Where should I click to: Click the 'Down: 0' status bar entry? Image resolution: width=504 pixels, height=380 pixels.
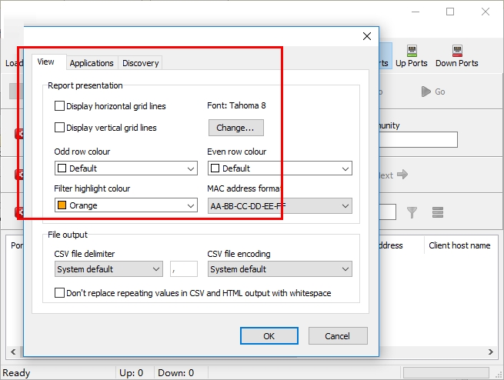click(x=175, y=372)
